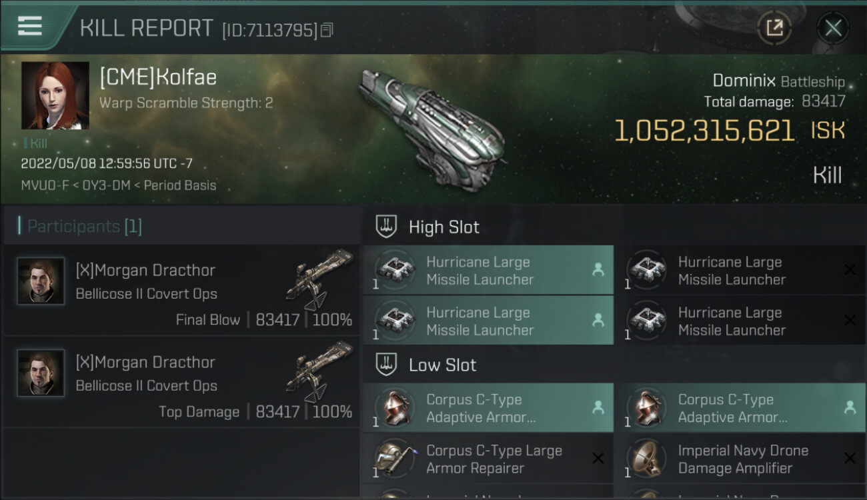Click the Low Slot section header
The width and height of the screenshot is (867, 500).
442,365
